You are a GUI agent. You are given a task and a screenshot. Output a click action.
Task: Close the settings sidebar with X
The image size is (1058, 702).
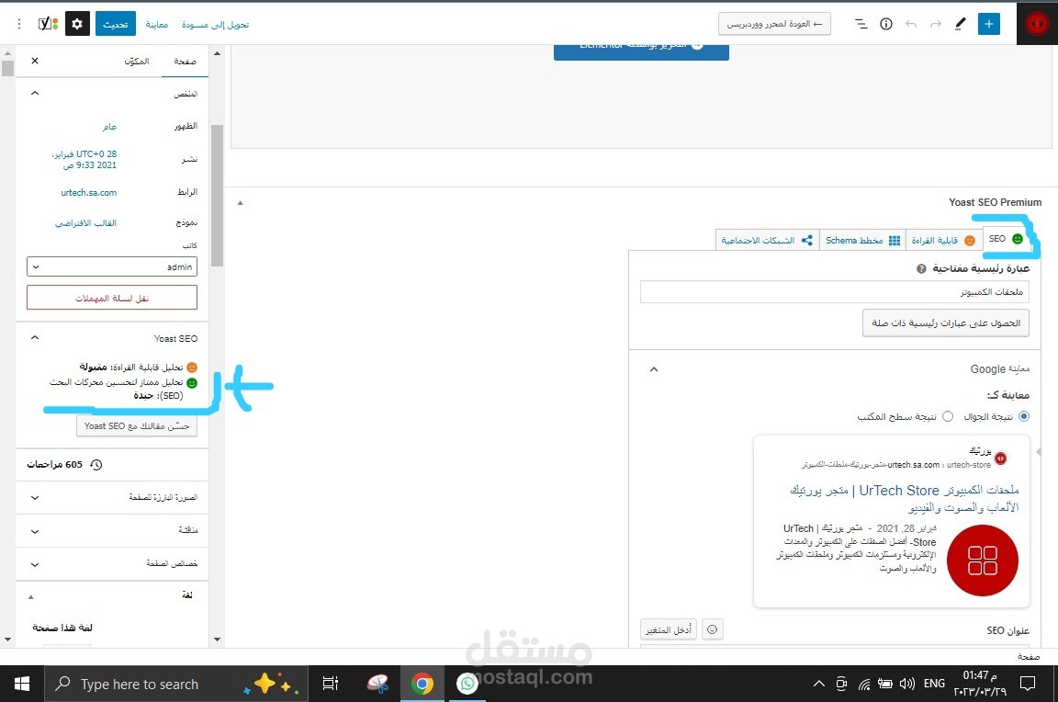(x=35, y=61)
